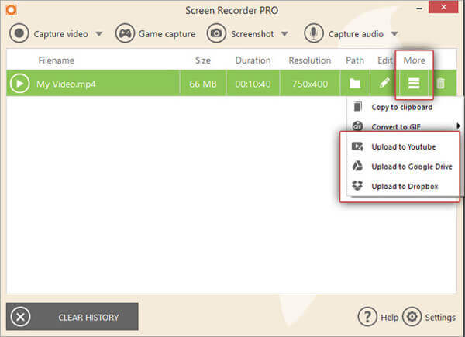Screen dimensions: 465x337
Task: Open Settings via the gear icon
Action: click(412, 317)
